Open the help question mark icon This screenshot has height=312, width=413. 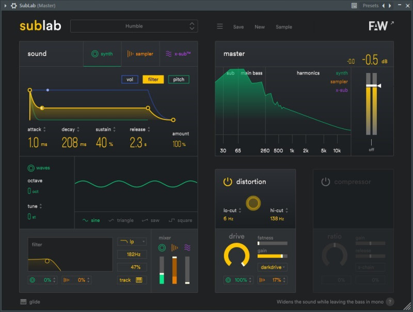[390, 302]
